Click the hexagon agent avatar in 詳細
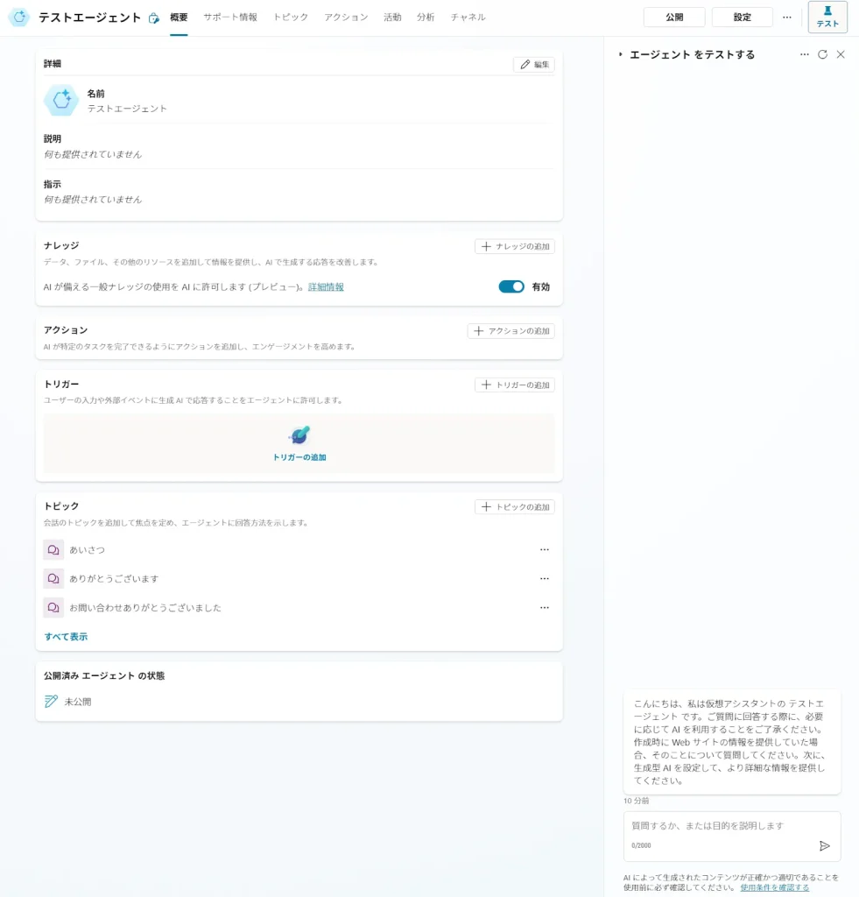Viewport: 859px width, 897px height. [61, 101]
